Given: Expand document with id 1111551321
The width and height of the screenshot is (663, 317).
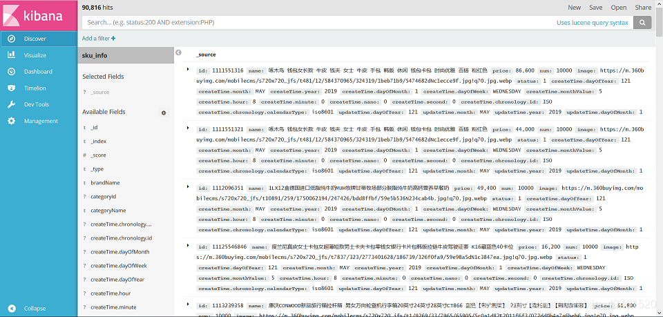Looking at the screenshot, I should (x=187, y=128).
